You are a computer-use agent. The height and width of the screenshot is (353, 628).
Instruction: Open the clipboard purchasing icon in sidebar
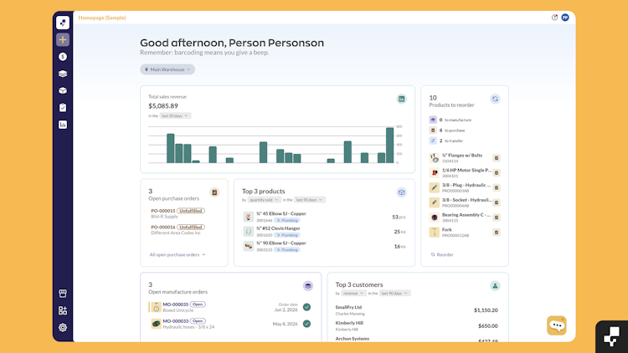63,108
